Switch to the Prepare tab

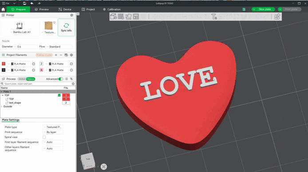[x=19, y=9]
